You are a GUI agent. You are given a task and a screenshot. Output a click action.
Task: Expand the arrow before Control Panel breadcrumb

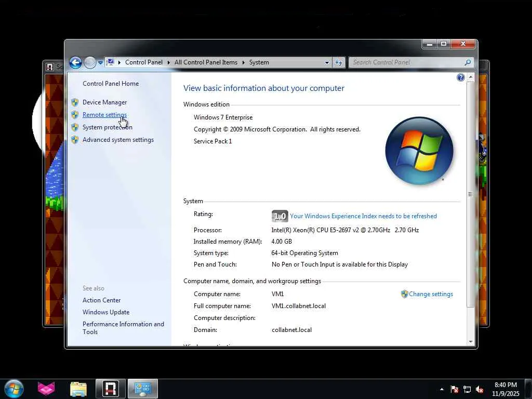pyautogui.click(x=119, y=62)
